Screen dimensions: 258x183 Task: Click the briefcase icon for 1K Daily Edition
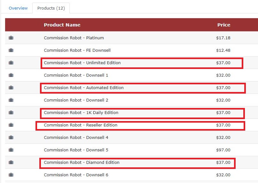point(11,112)
